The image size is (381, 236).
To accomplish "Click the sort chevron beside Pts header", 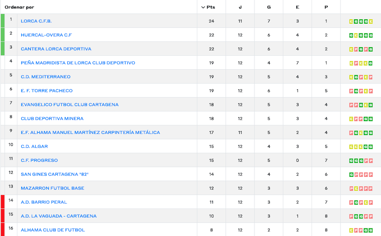I will (x=203, y=7).
